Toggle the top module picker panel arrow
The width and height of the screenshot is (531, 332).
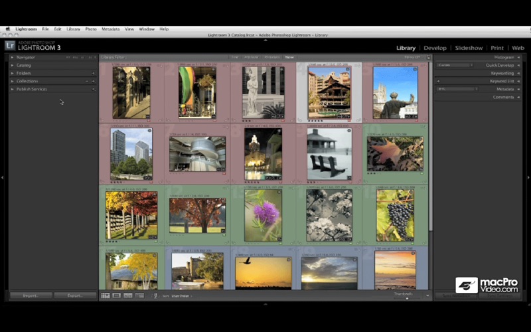[x=265, y=40]
